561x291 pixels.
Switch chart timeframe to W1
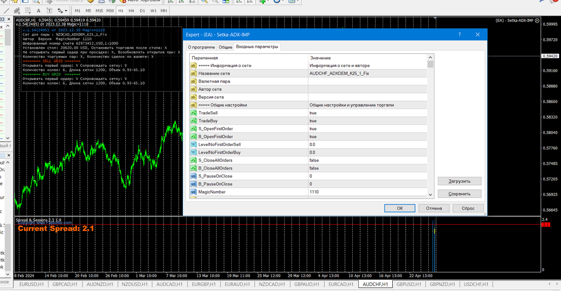pos(153,10)
